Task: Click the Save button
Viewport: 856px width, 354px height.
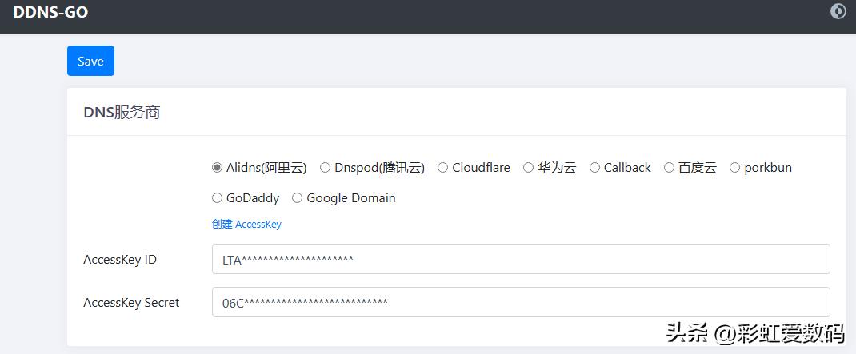Action: (x=90, y=61)
